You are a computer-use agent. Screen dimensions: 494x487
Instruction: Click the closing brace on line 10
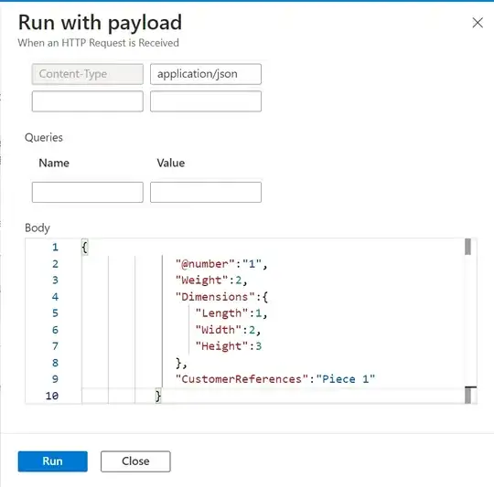coord(158,396)
